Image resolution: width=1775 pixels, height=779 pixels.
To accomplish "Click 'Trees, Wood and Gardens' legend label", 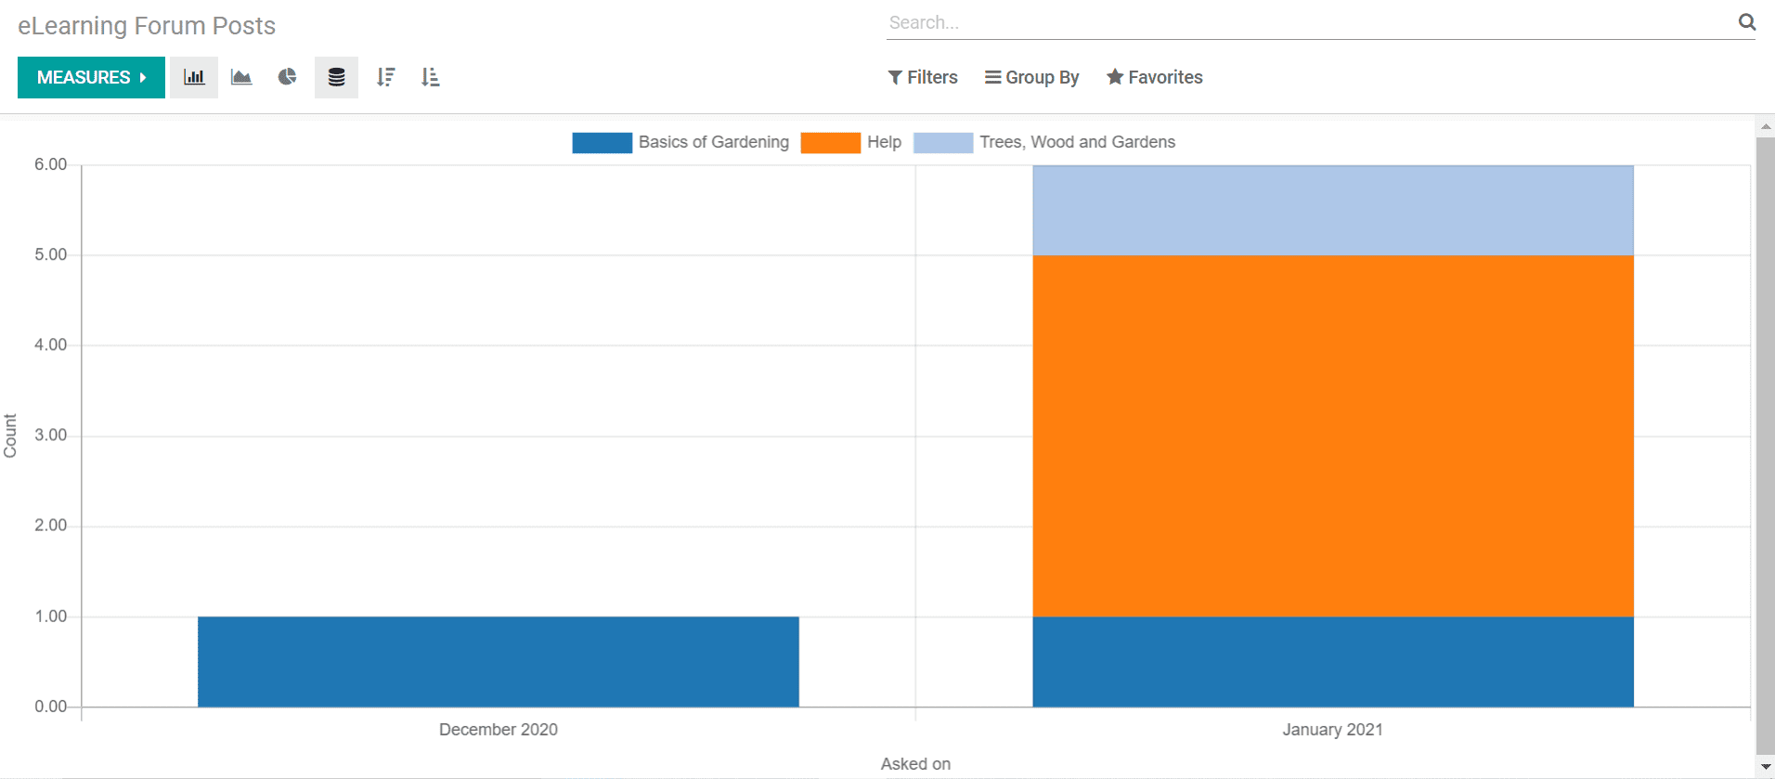I will [1078, 142].
